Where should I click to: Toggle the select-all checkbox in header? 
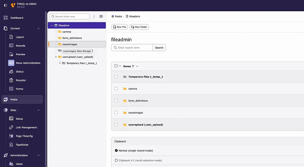(116, 66)
